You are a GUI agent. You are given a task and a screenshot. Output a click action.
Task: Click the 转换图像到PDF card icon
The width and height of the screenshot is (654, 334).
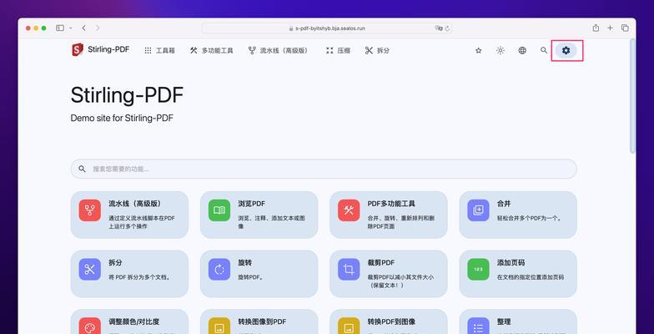[219, 326]
